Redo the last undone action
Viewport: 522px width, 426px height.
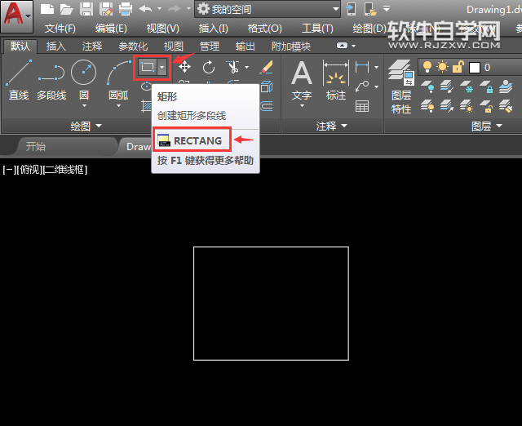(175, 9)
